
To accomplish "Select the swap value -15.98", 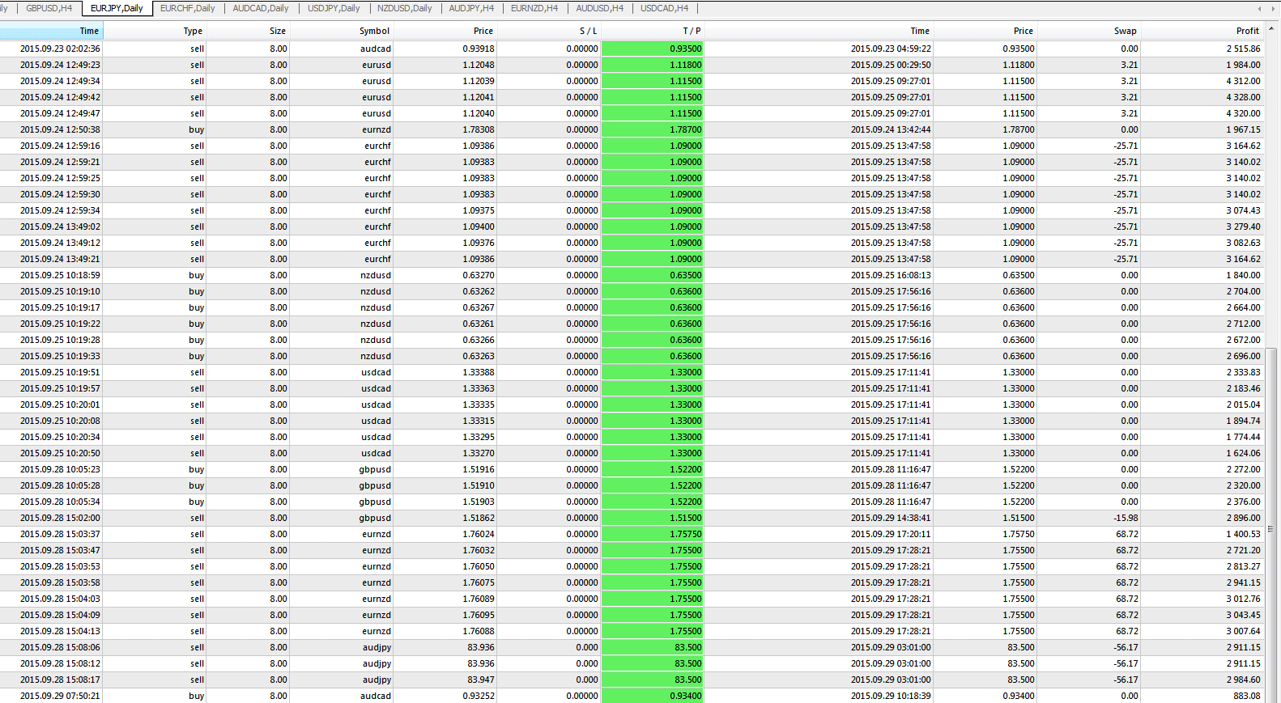I will (1126, 518).
